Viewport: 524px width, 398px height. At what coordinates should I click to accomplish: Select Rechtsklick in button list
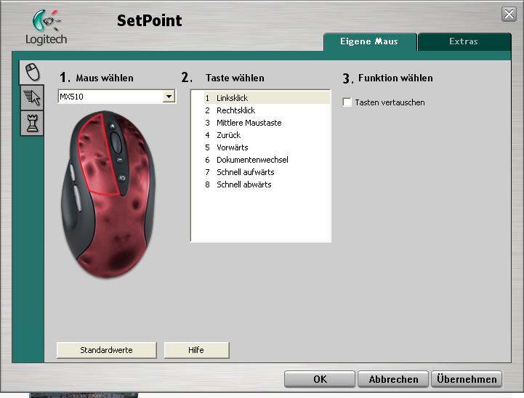pos(267,110)
